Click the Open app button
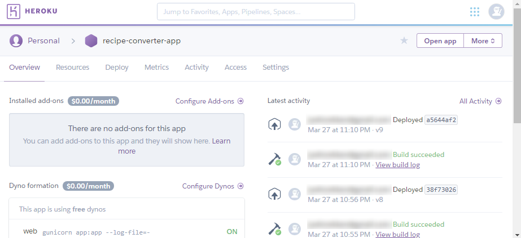This screenshot has width=521, height=238. 440,41
